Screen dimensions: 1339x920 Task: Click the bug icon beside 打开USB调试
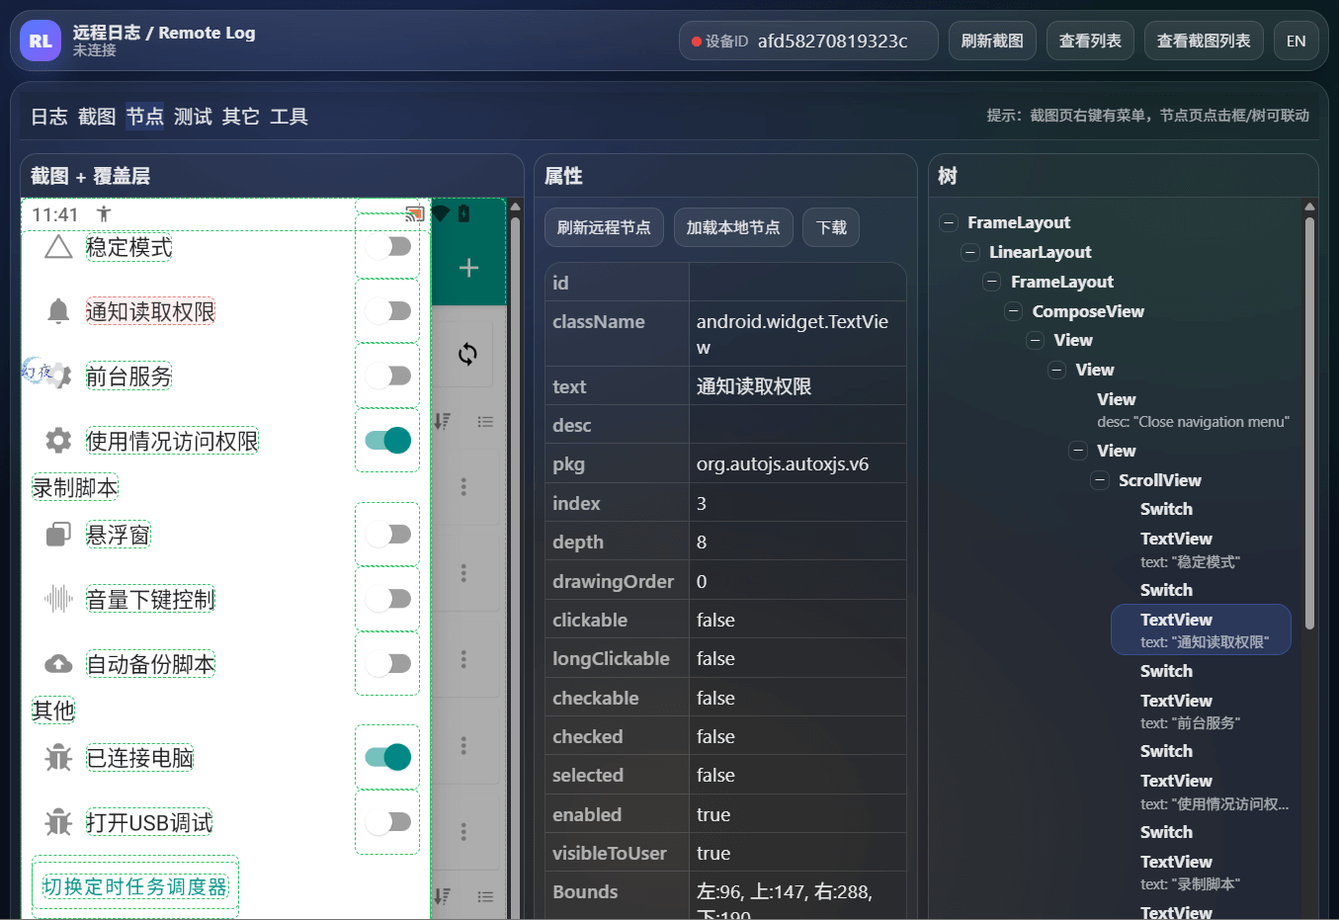[x=58, y=822]
